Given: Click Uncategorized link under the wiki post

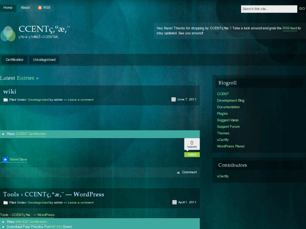Looking at the screenshot, I should [38, 100].
